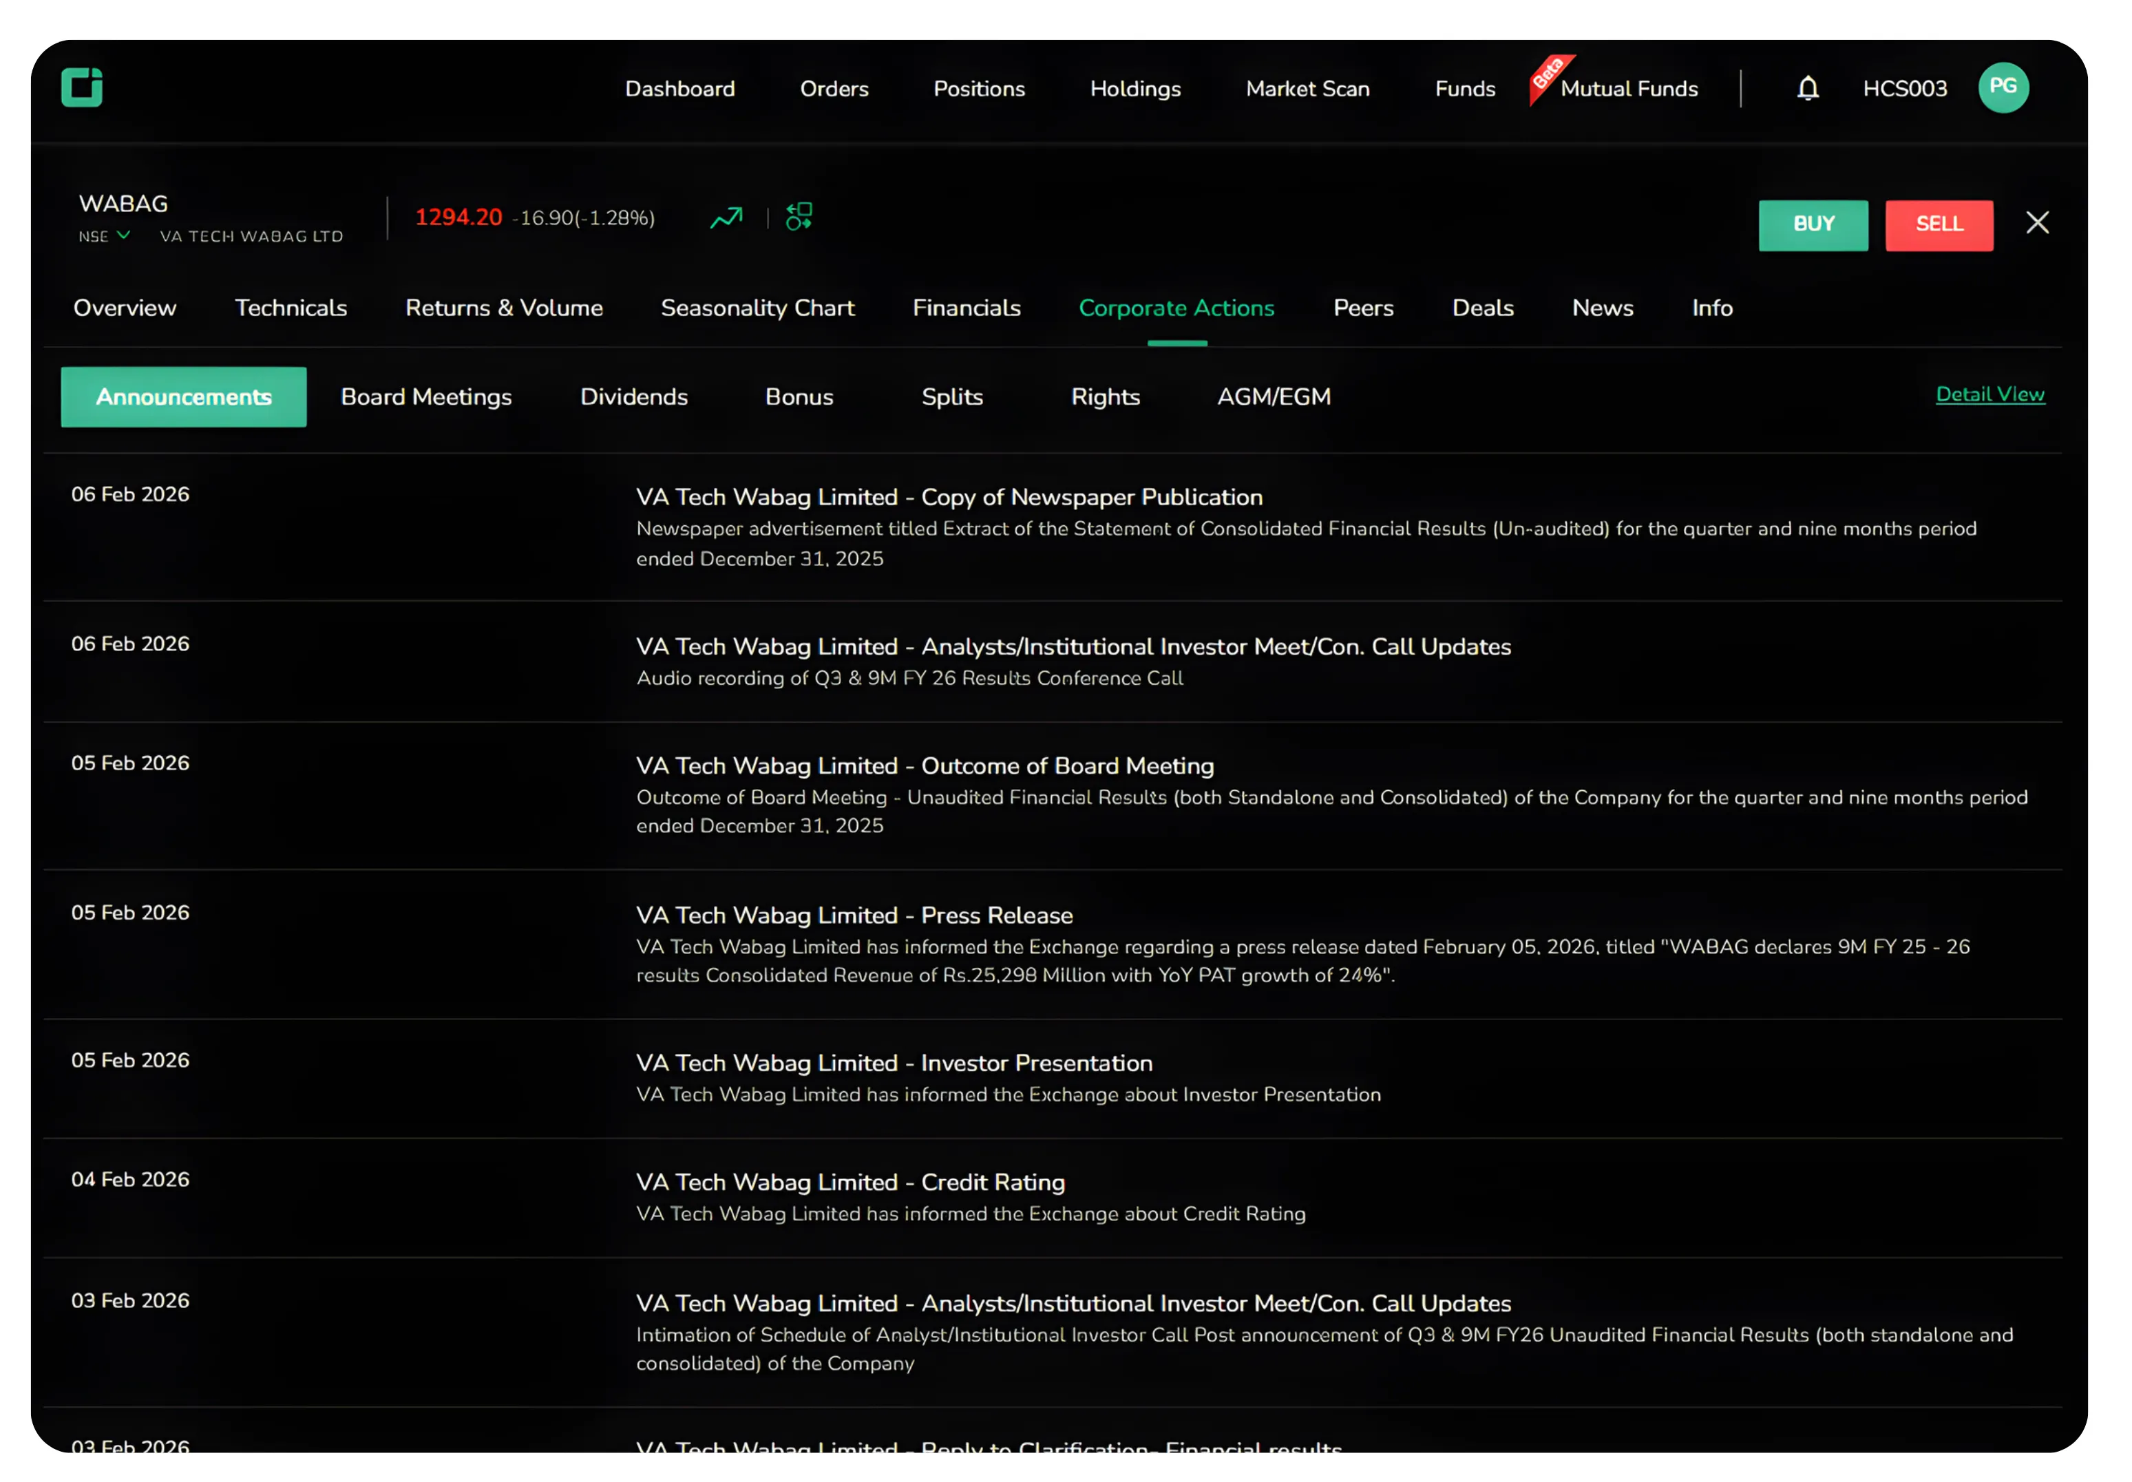Image resolution: width=2132 pixels, height=1482 pixels.
Task: Open the AGM/EGM tab
Action: [1273, 396]
